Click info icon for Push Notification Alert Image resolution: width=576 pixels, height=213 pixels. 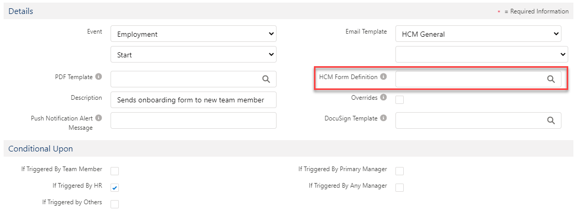(99, 118)
